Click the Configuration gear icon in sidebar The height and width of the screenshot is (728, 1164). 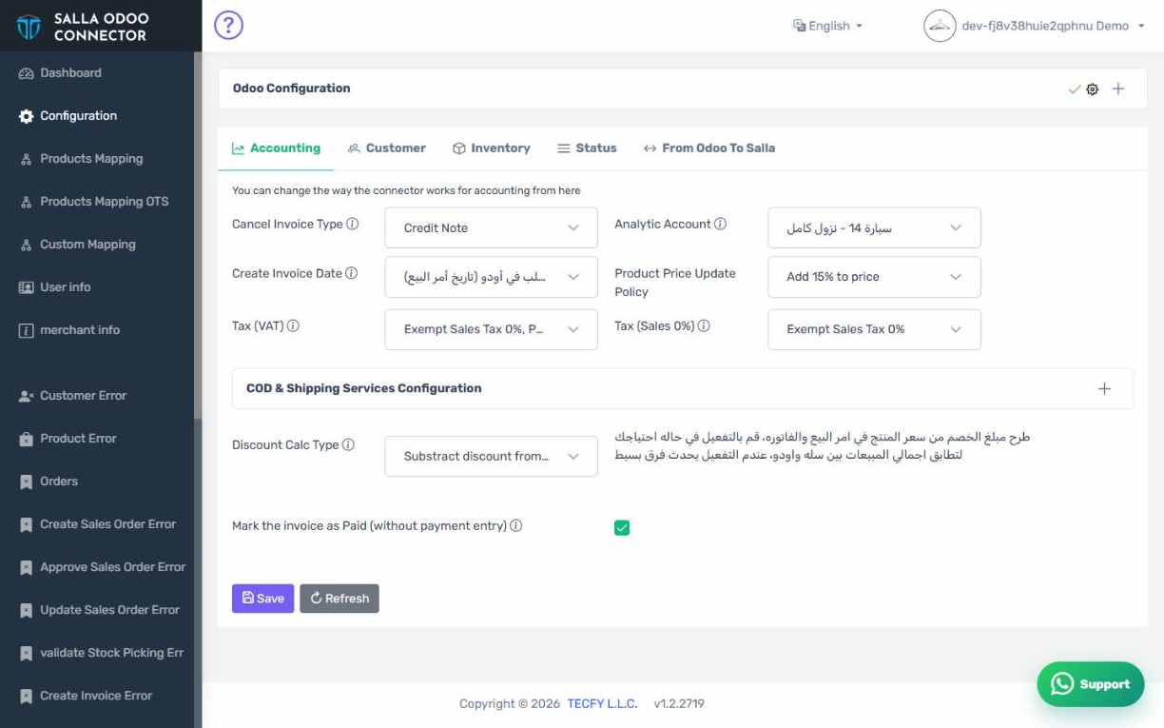tap(26, 116)
